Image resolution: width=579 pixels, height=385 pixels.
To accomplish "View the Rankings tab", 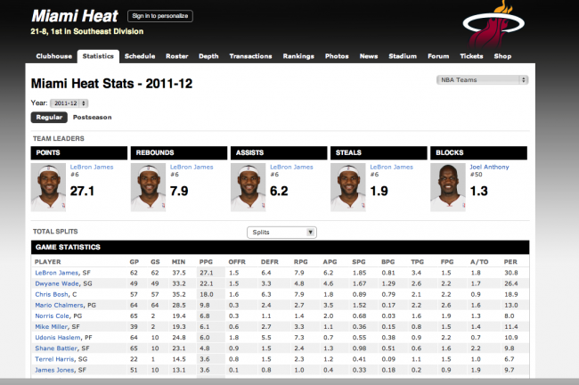I will (298, 56).
